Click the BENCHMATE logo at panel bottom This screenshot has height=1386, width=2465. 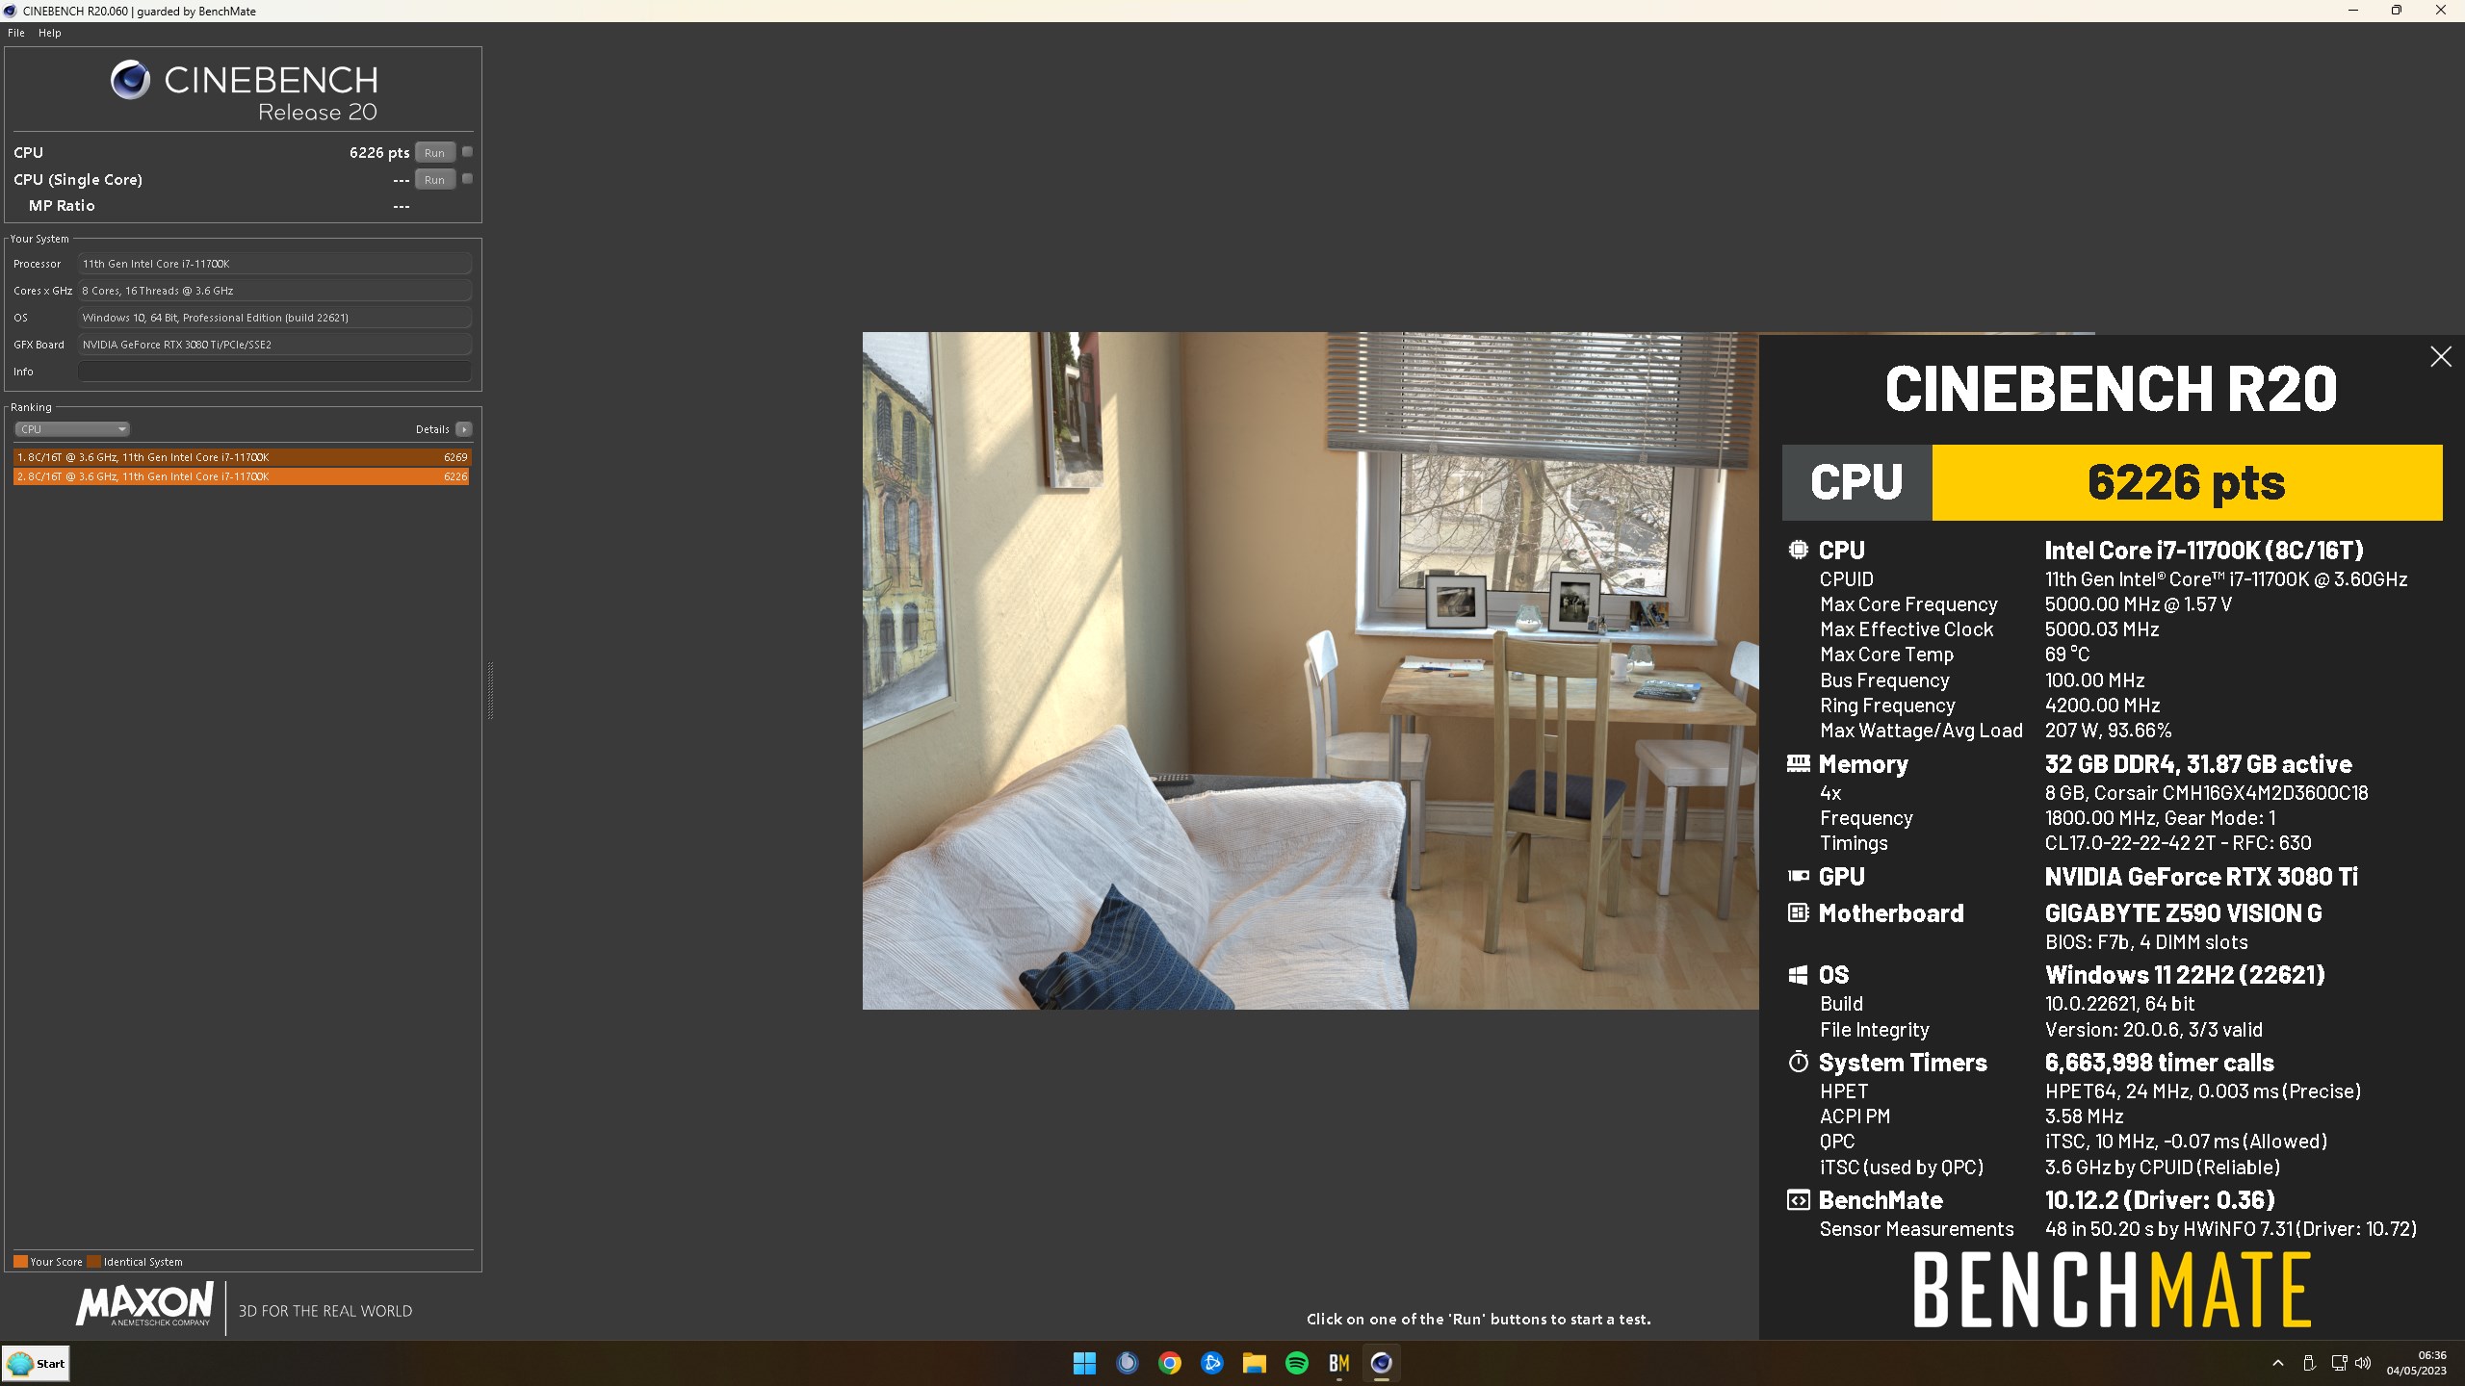pos(2112,1290)
